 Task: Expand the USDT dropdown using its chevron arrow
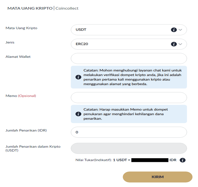[x=181, y=30]
